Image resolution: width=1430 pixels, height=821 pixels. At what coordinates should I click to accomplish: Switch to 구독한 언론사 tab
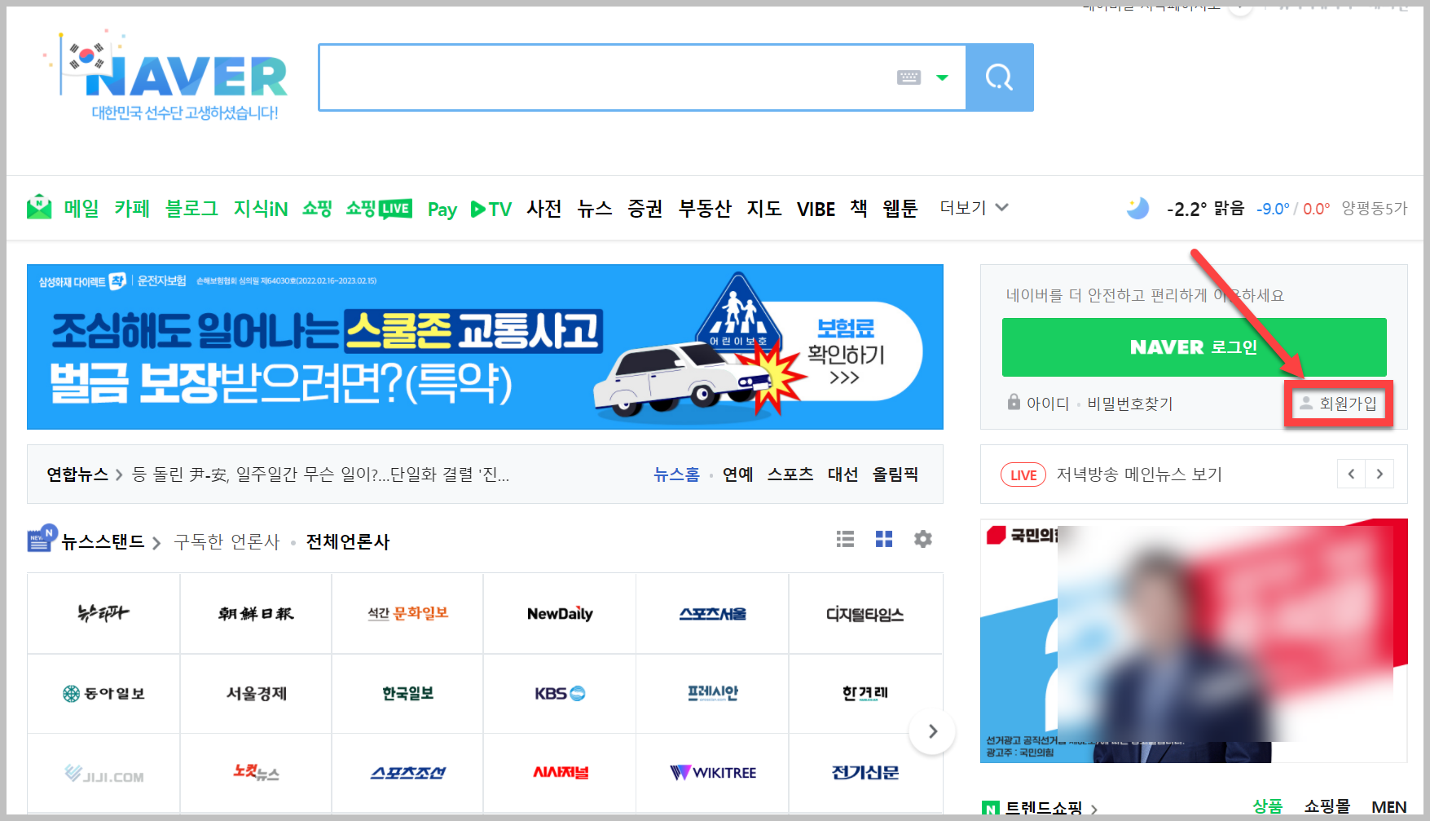pyautogui.click(x=227, y=542)
